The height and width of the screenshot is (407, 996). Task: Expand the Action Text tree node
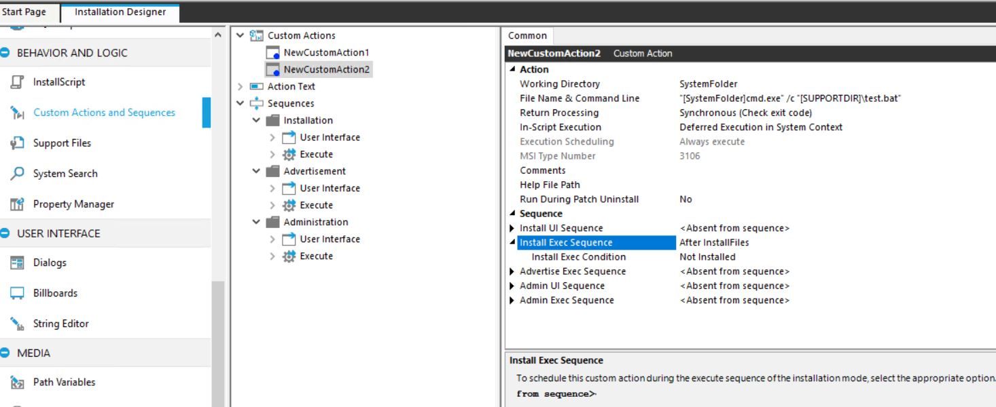coord(240,86)
